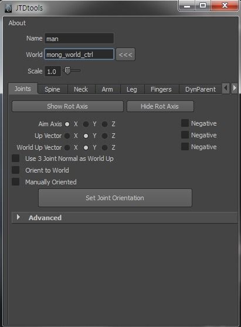Open the Fingers tab

[161, 89]
